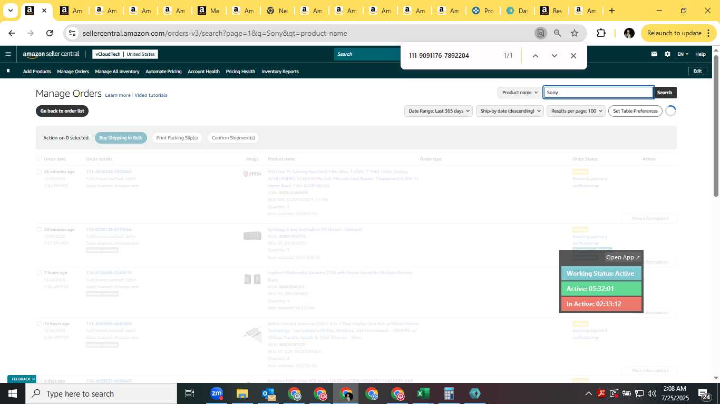Go to next find-in-page match
This screenshot has width=720, height=404.
(x=554, y=56)
